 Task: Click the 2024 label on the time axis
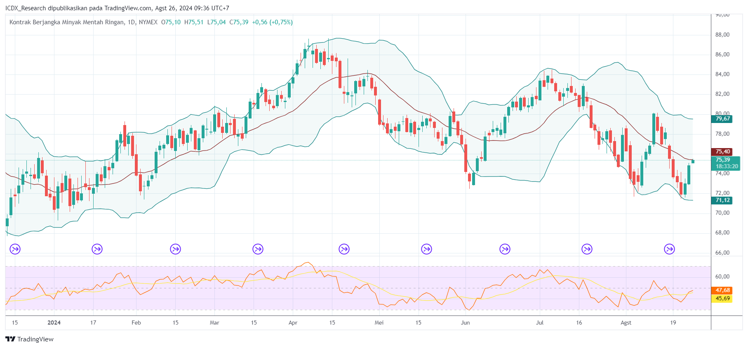[54, 322]
